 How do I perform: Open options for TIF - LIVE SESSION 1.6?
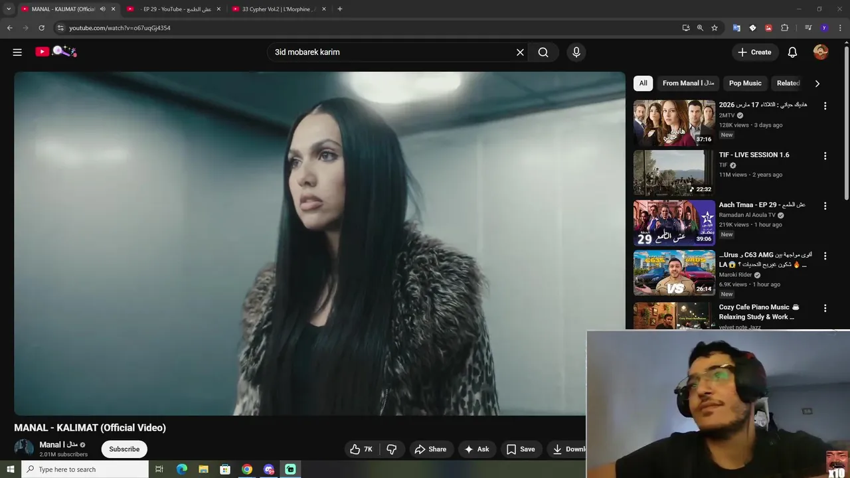click(x=825, y=156)
